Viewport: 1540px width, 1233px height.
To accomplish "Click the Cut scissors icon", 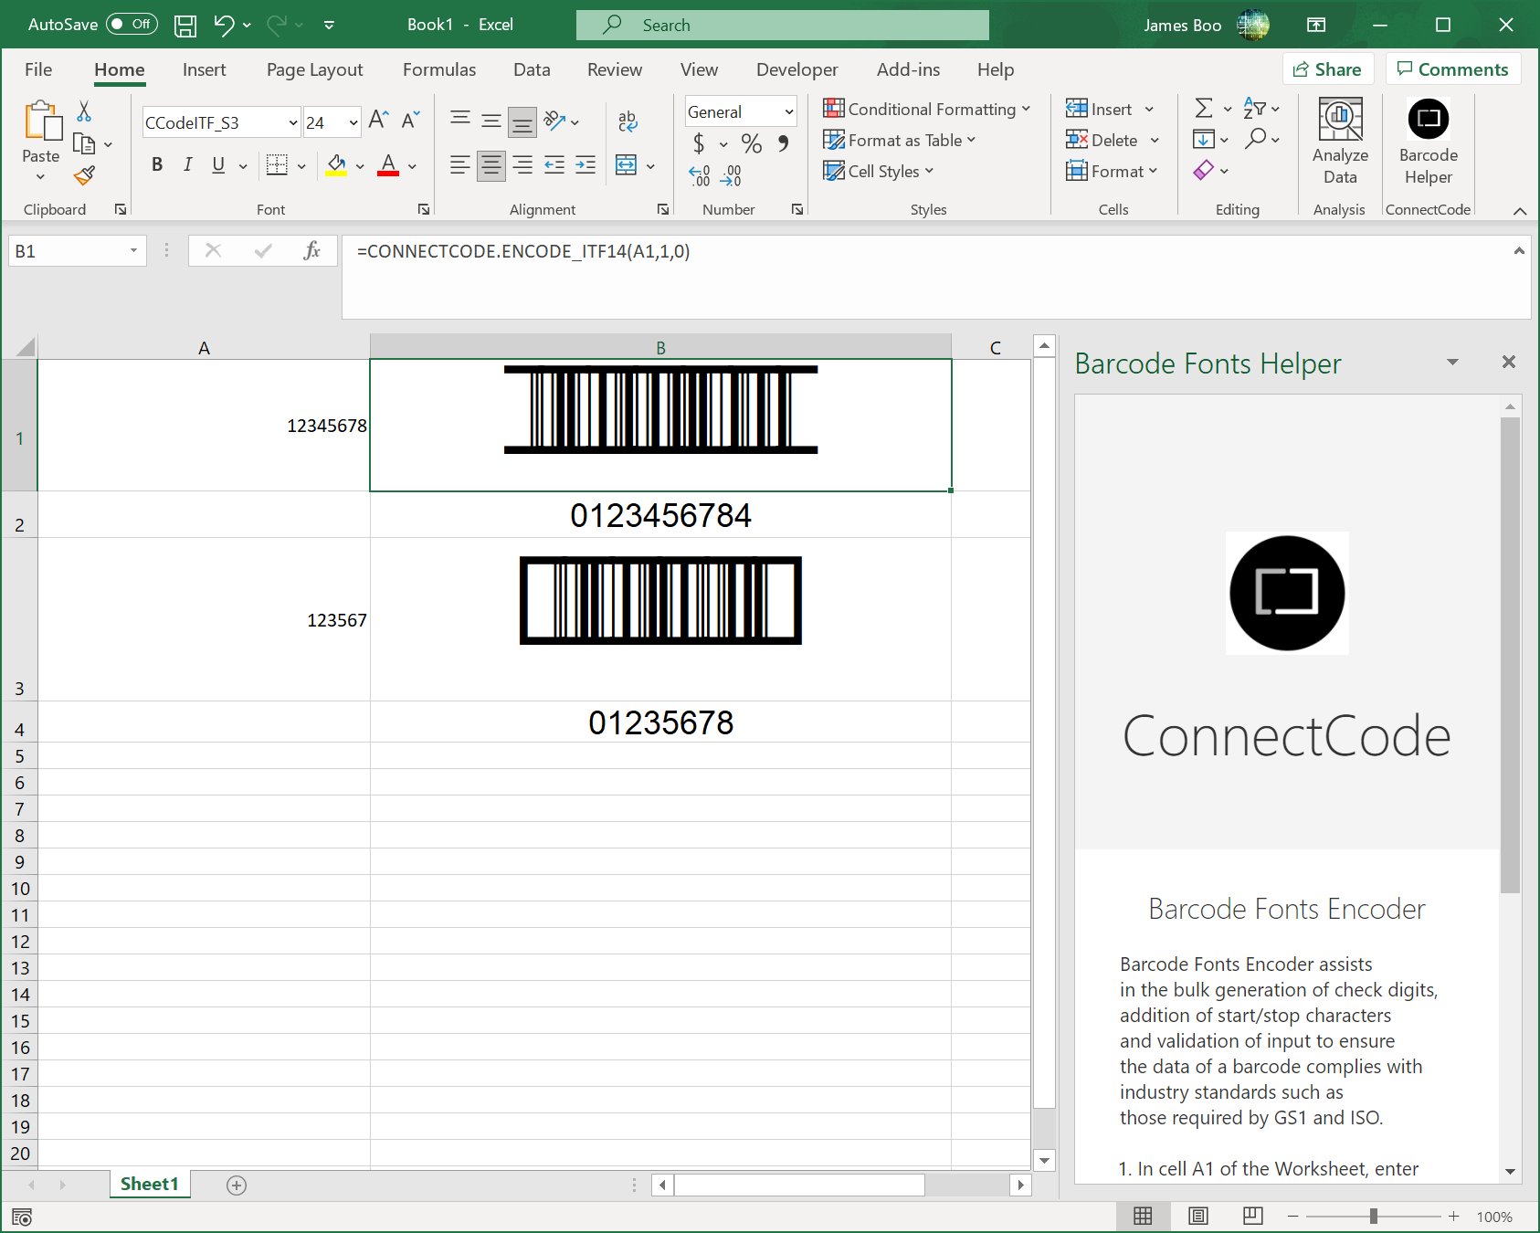I will [84, 111].
